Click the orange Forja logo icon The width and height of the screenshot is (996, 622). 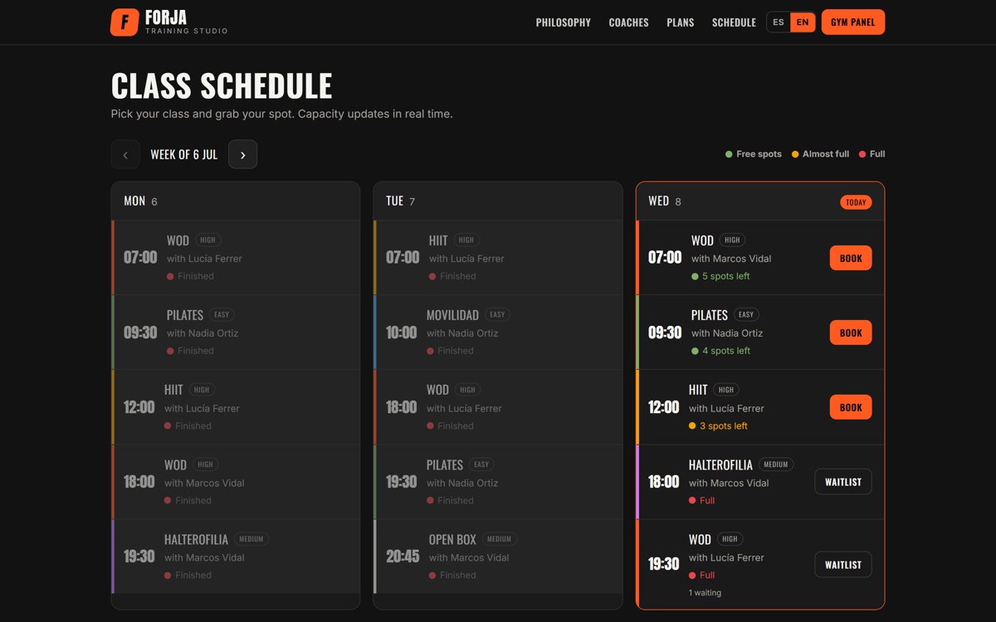pos(124,22)
